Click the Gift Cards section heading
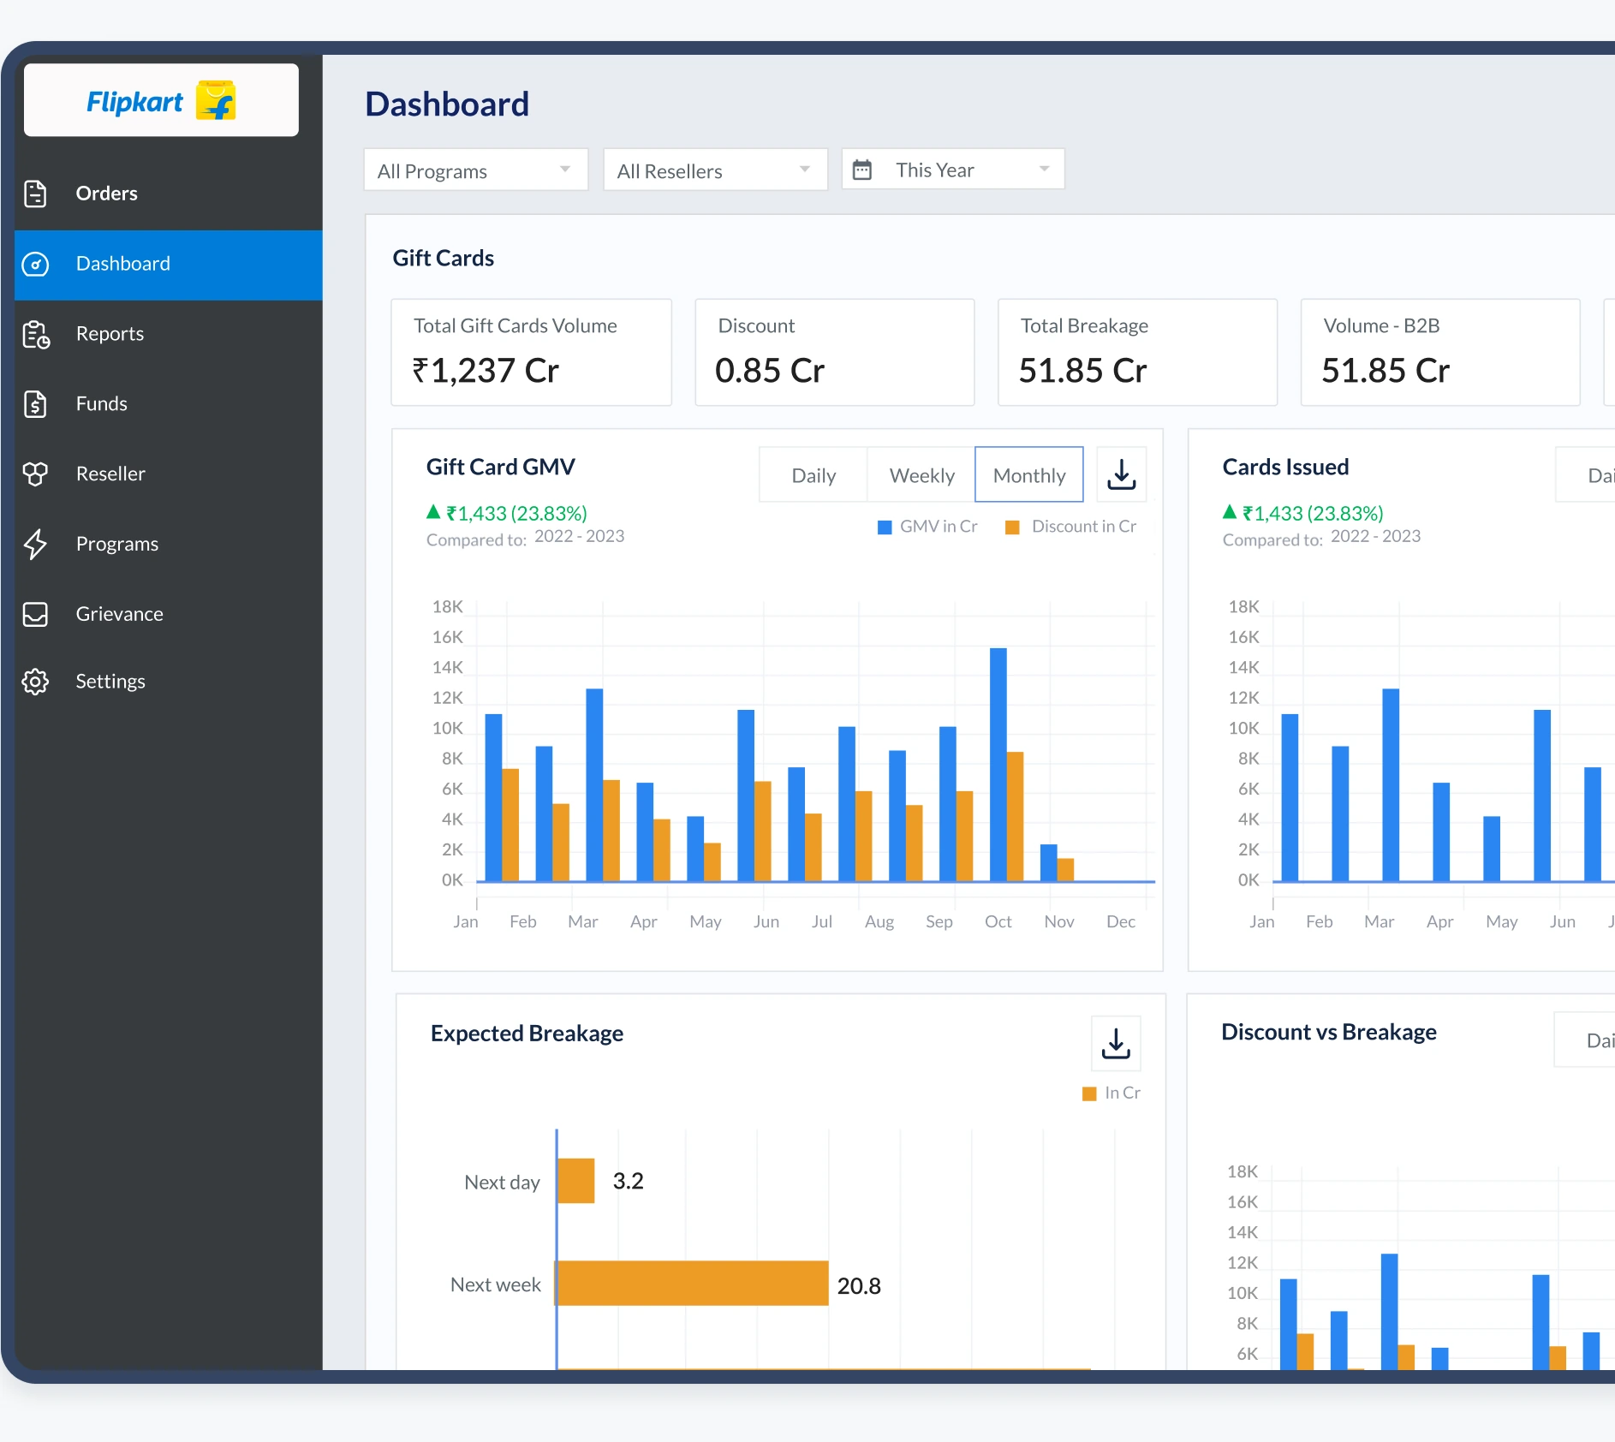The height and width of the screenshot is (1442, 1615). (444, 258)
